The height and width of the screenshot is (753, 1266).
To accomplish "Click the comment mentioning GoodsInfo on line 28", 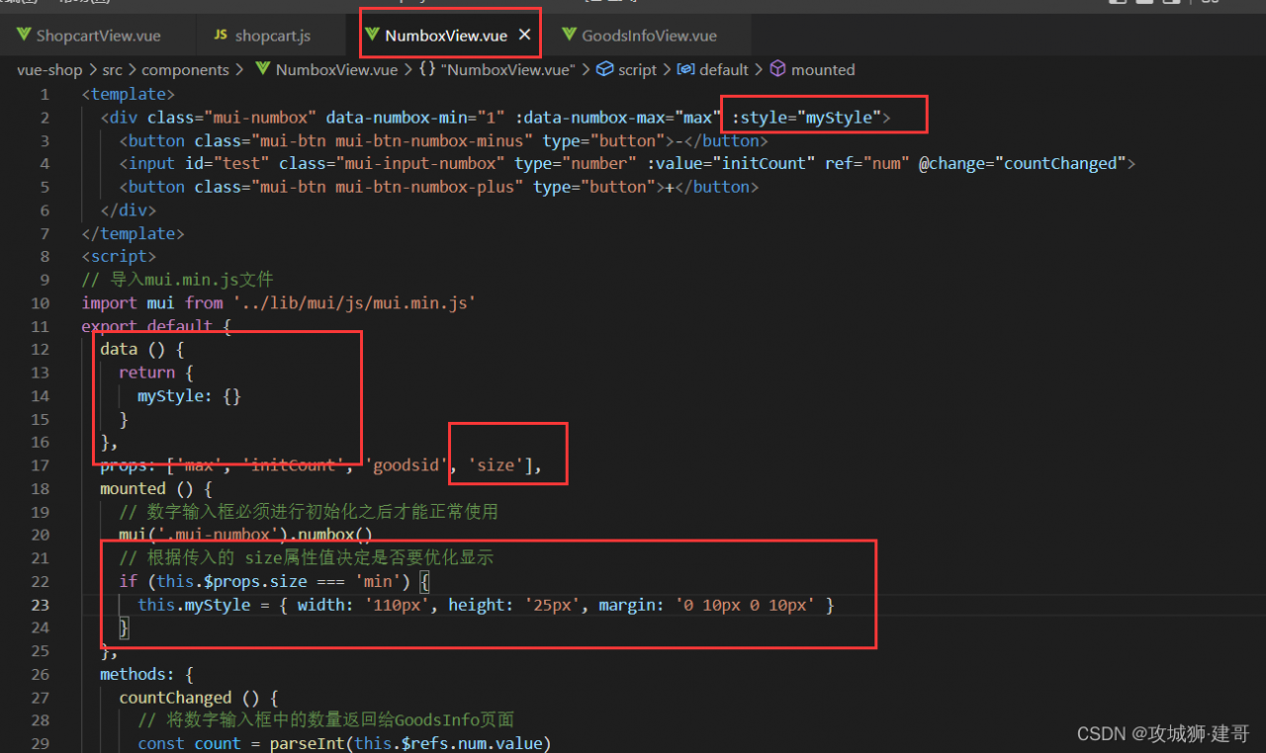I will pyautogui.click(x=325, y=720).
